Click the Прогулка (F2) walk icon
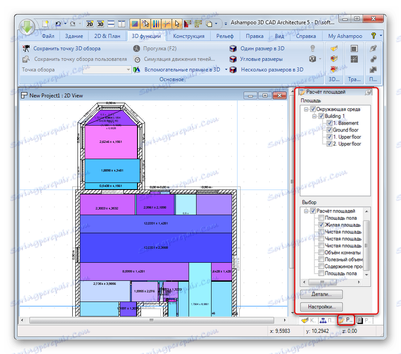 [x=137, y=48]
